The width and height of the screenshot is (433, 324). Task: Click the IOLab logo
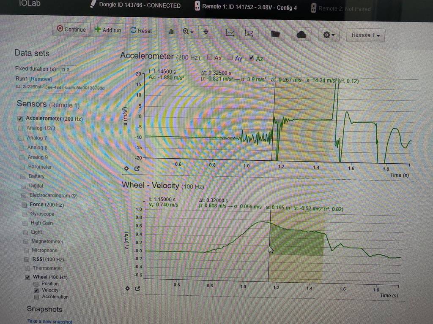pos(30,3)
